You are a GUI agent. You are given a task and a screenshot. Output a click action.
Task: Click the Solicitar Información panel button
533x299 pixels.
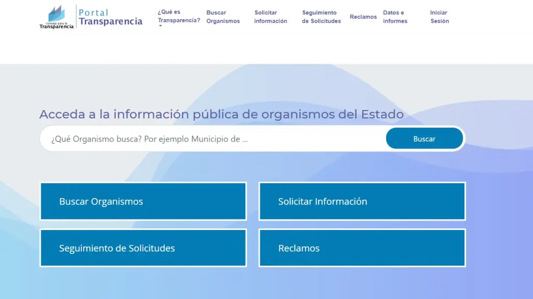pos(362,201)
